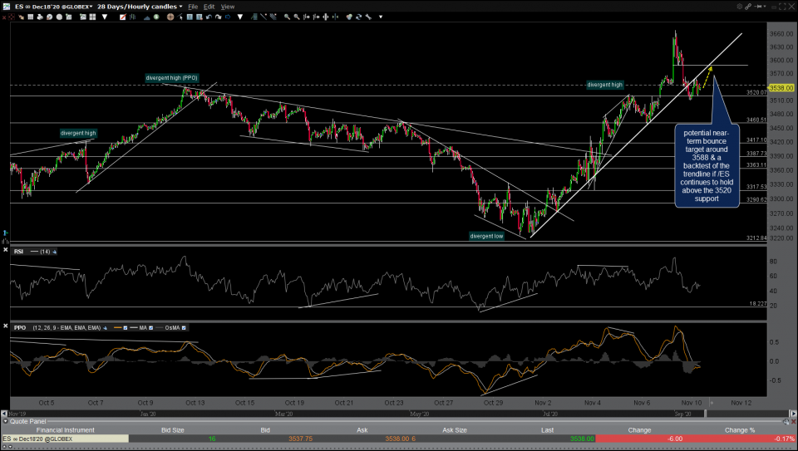The width and height of the screenshot is (798, 451).
Task: Click the chain link windows icon
Action: click(x=748, y=6)
